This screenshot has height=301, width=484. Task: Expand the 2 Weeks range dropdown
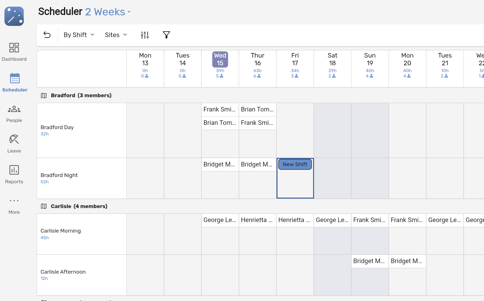coord(108,12)
